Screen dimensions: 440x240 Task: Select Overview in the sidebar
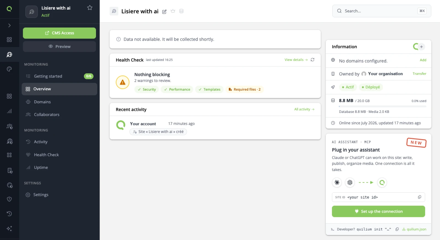coord(59,89)
